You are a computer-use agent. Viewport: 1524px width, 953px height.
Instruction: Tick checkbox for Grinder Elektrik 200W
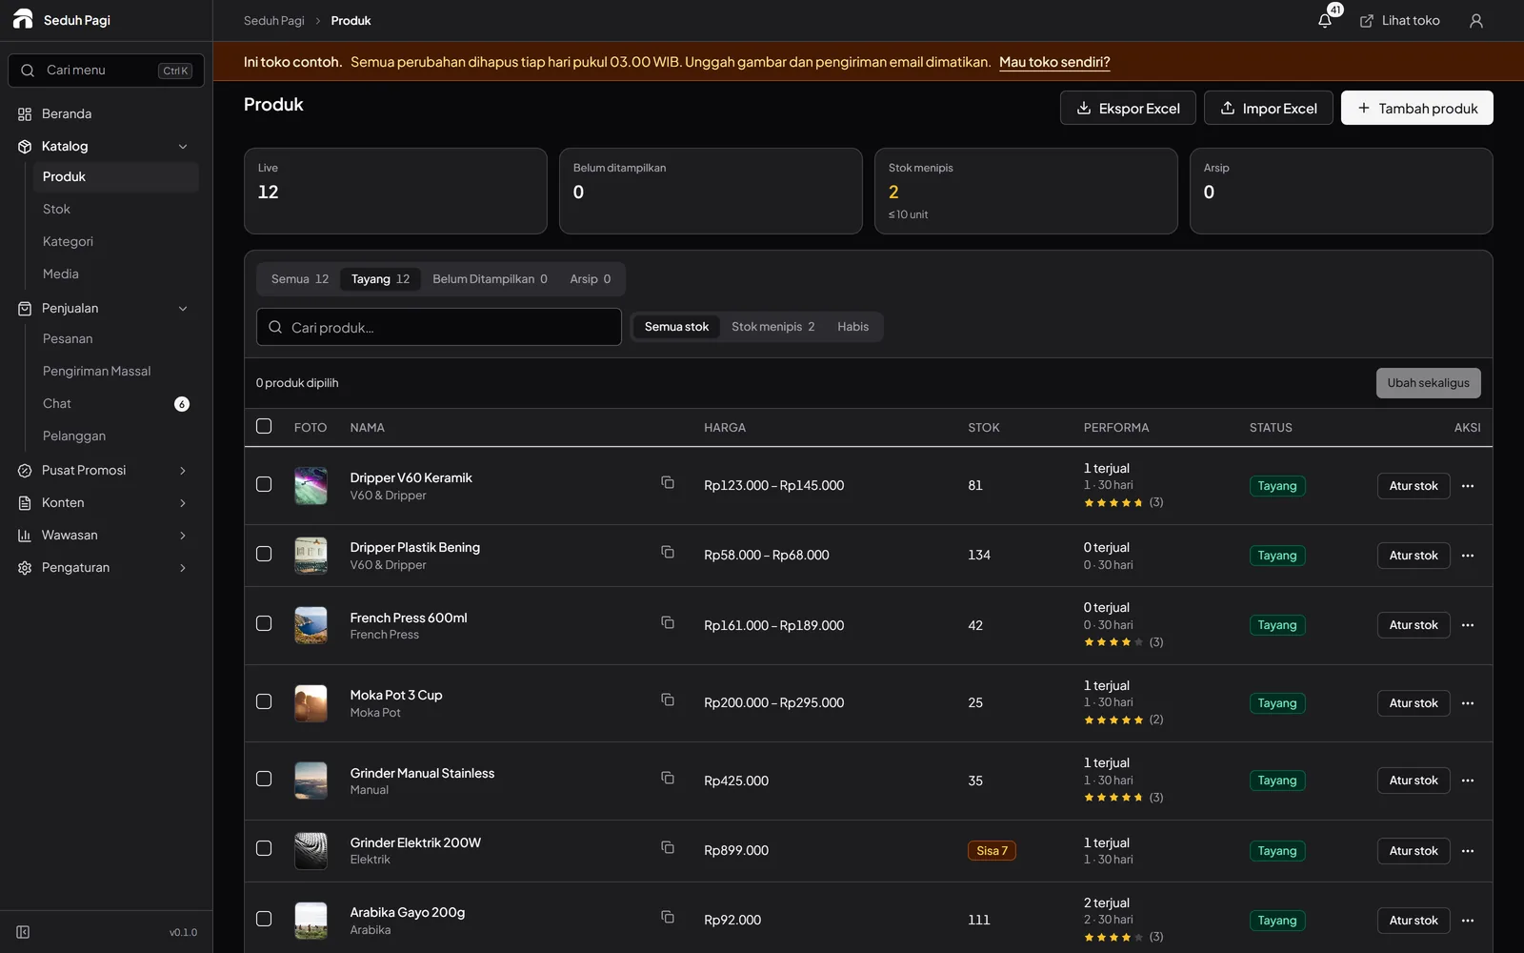pyautogui.click(x=264, y=848)
